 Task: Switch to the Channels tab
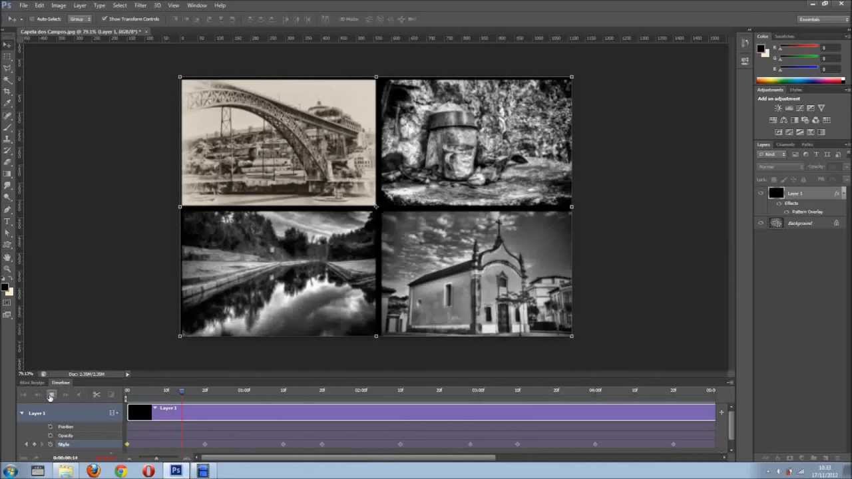785,144
